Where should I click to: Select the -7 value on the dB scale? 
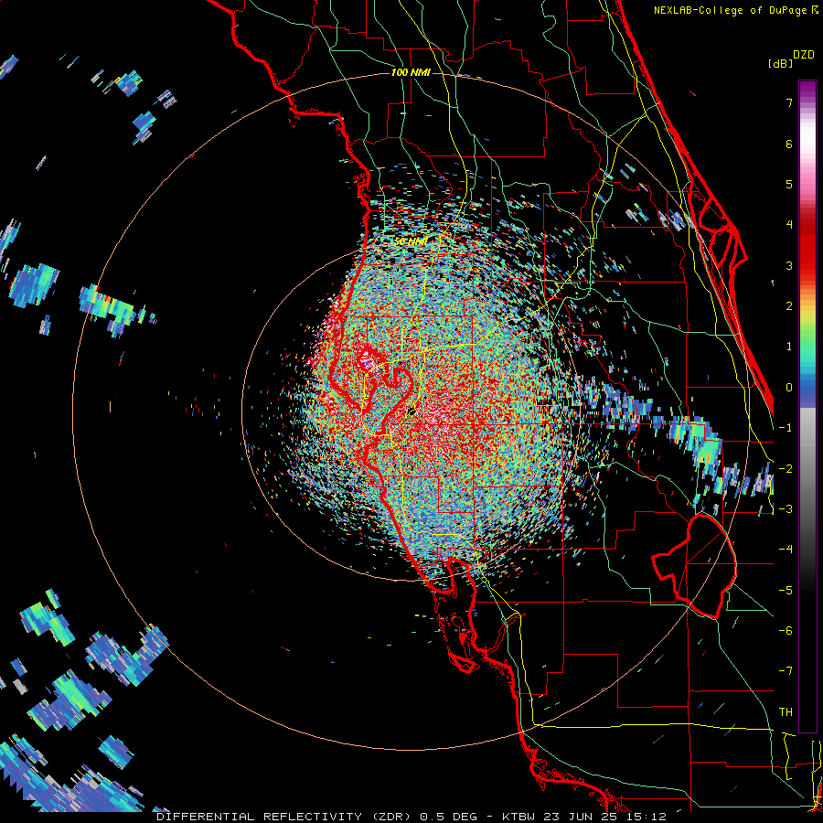point(786,671)
